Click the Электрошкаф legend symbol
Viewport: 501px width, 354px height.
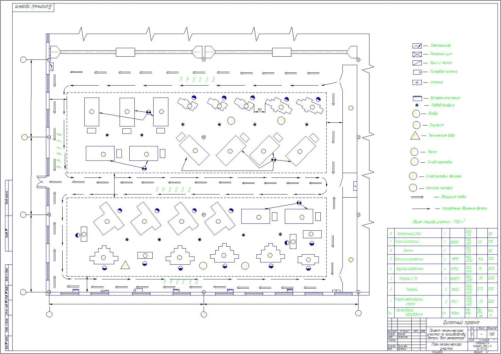pyautogui.click(x=417, y=46)
